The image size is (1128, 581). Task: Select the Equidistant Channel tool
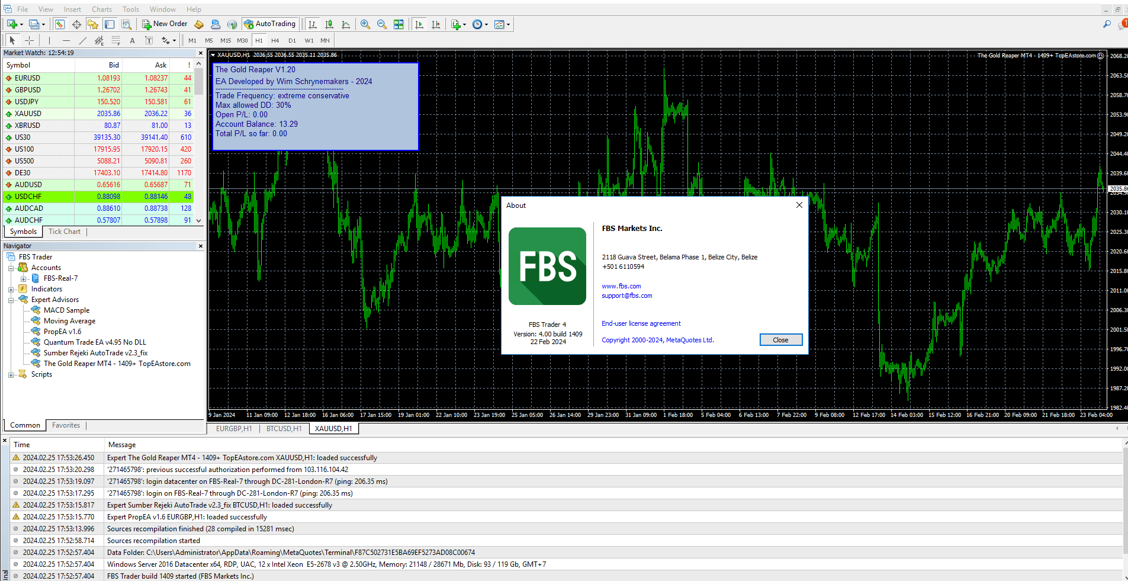click(x=99, y=40)
